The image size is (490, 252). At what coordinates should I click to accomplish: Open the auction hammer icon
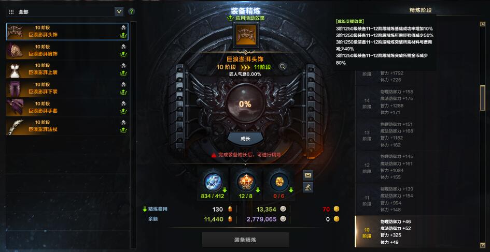(308, 187)
